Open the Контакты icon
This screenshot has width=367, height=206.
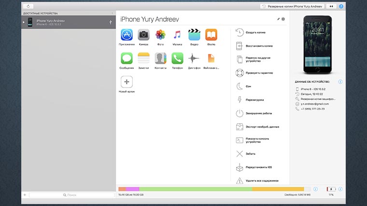click(160, 58)
